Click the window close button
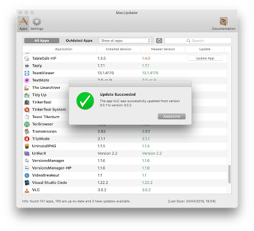Image resolution: width=254 pixels, height=231 pixels. 20,13
